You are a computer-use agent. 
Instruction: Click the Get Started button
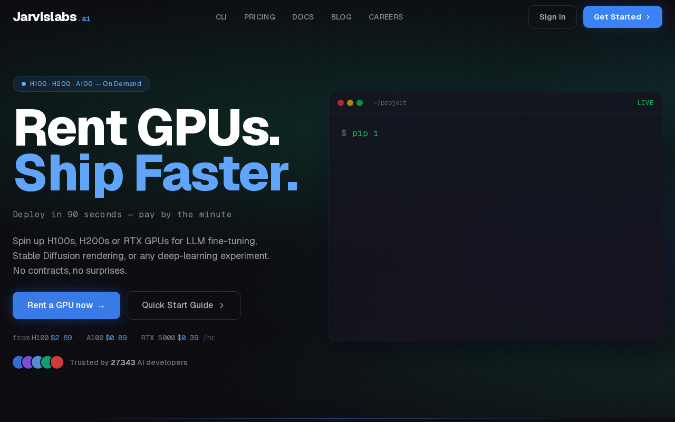pyautogui.click(x=623, y=17)
